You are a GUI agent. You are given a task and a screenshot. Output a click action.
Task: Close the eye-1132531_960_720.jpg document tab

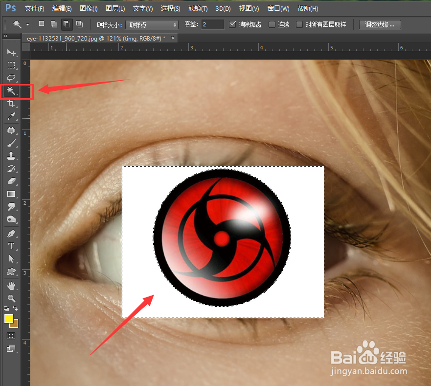coord(173,38)
